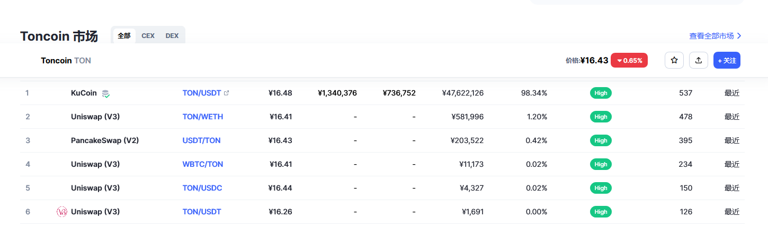Click the ¥203,522 volume cell

pos(467,140)
